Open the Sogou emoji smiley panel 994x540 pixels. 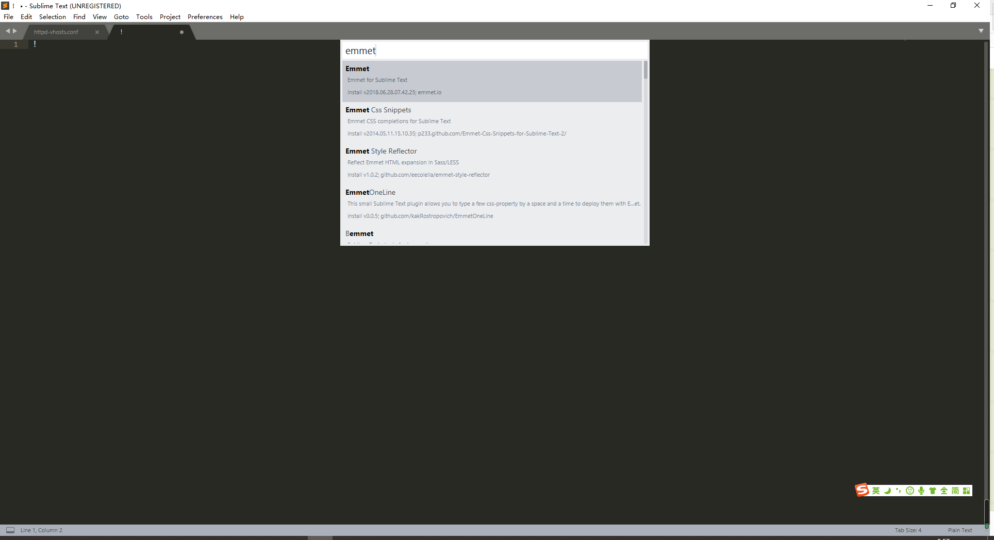pyautogui.click(x=910, y=491)
